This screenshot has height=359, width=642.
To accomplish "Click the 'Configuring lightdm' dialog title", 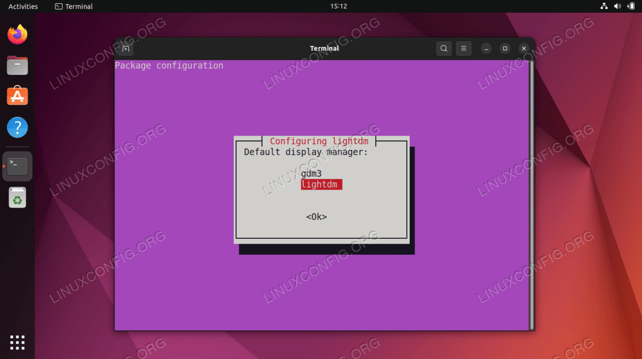I will [319, 141].
